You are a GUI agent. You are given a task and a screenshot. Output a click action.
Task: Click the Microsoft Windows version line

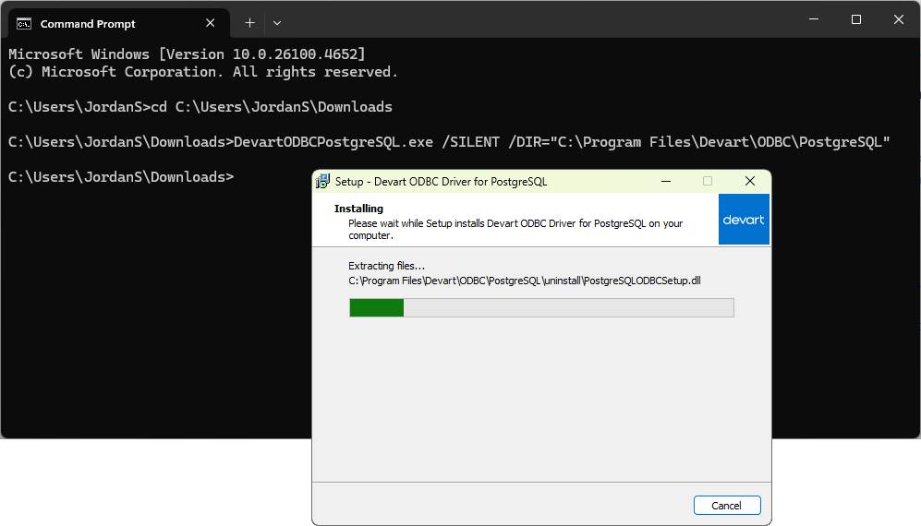(187, 54)
